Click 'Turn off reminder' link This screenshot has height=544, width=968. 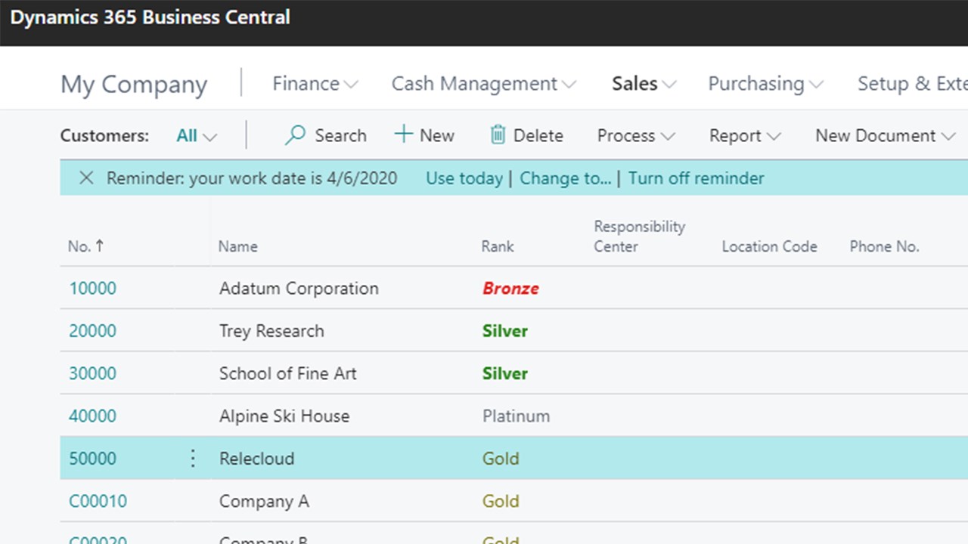(x=696, y=178)
